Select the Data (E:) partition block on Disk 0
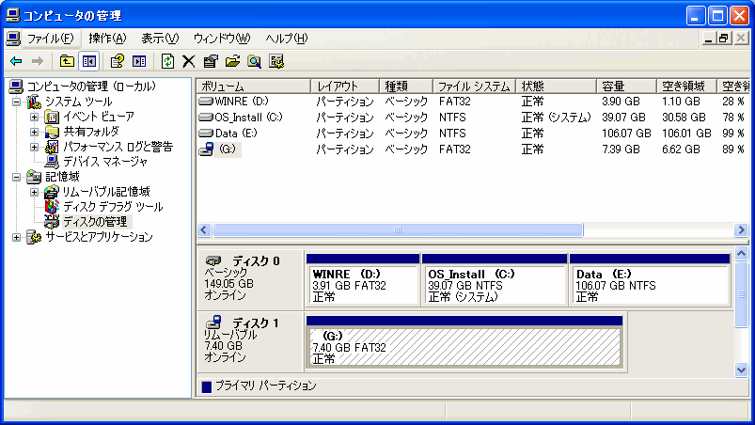 click(650, 279)
